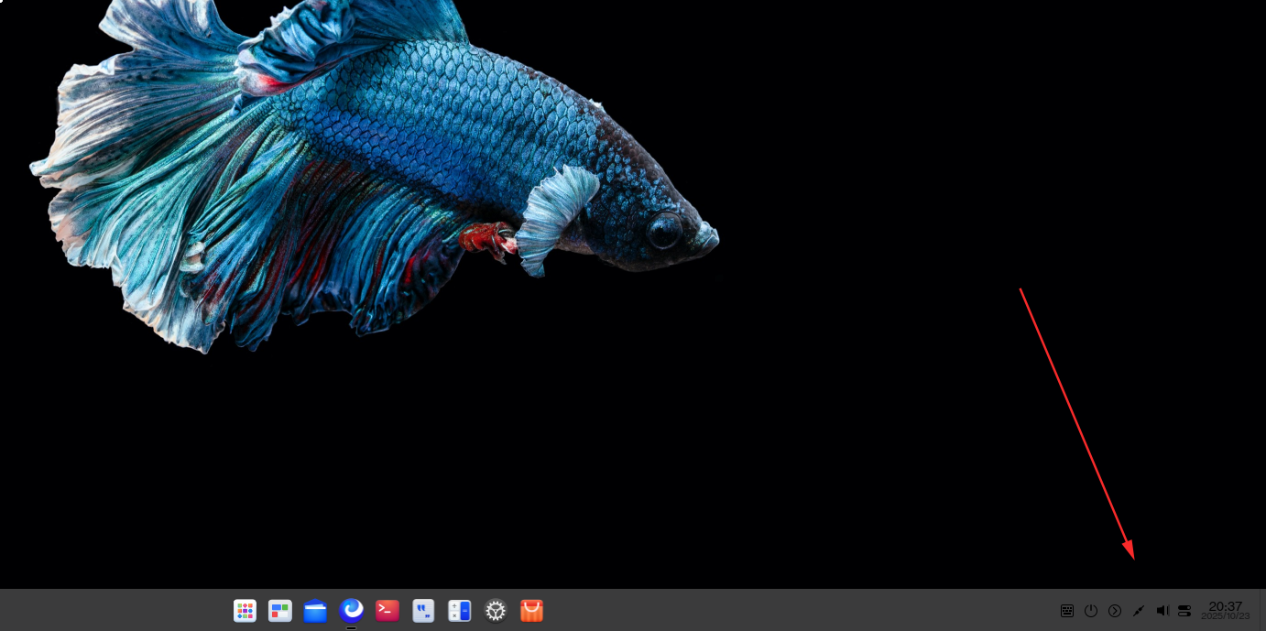Launch the blue File Manager folder
The width and height of the screenshot is (1266, 631).
[x=316, y=611]
